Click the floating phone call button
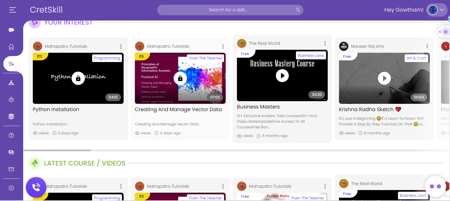This screenshot has height=201, width=450. tap(36, 187)
